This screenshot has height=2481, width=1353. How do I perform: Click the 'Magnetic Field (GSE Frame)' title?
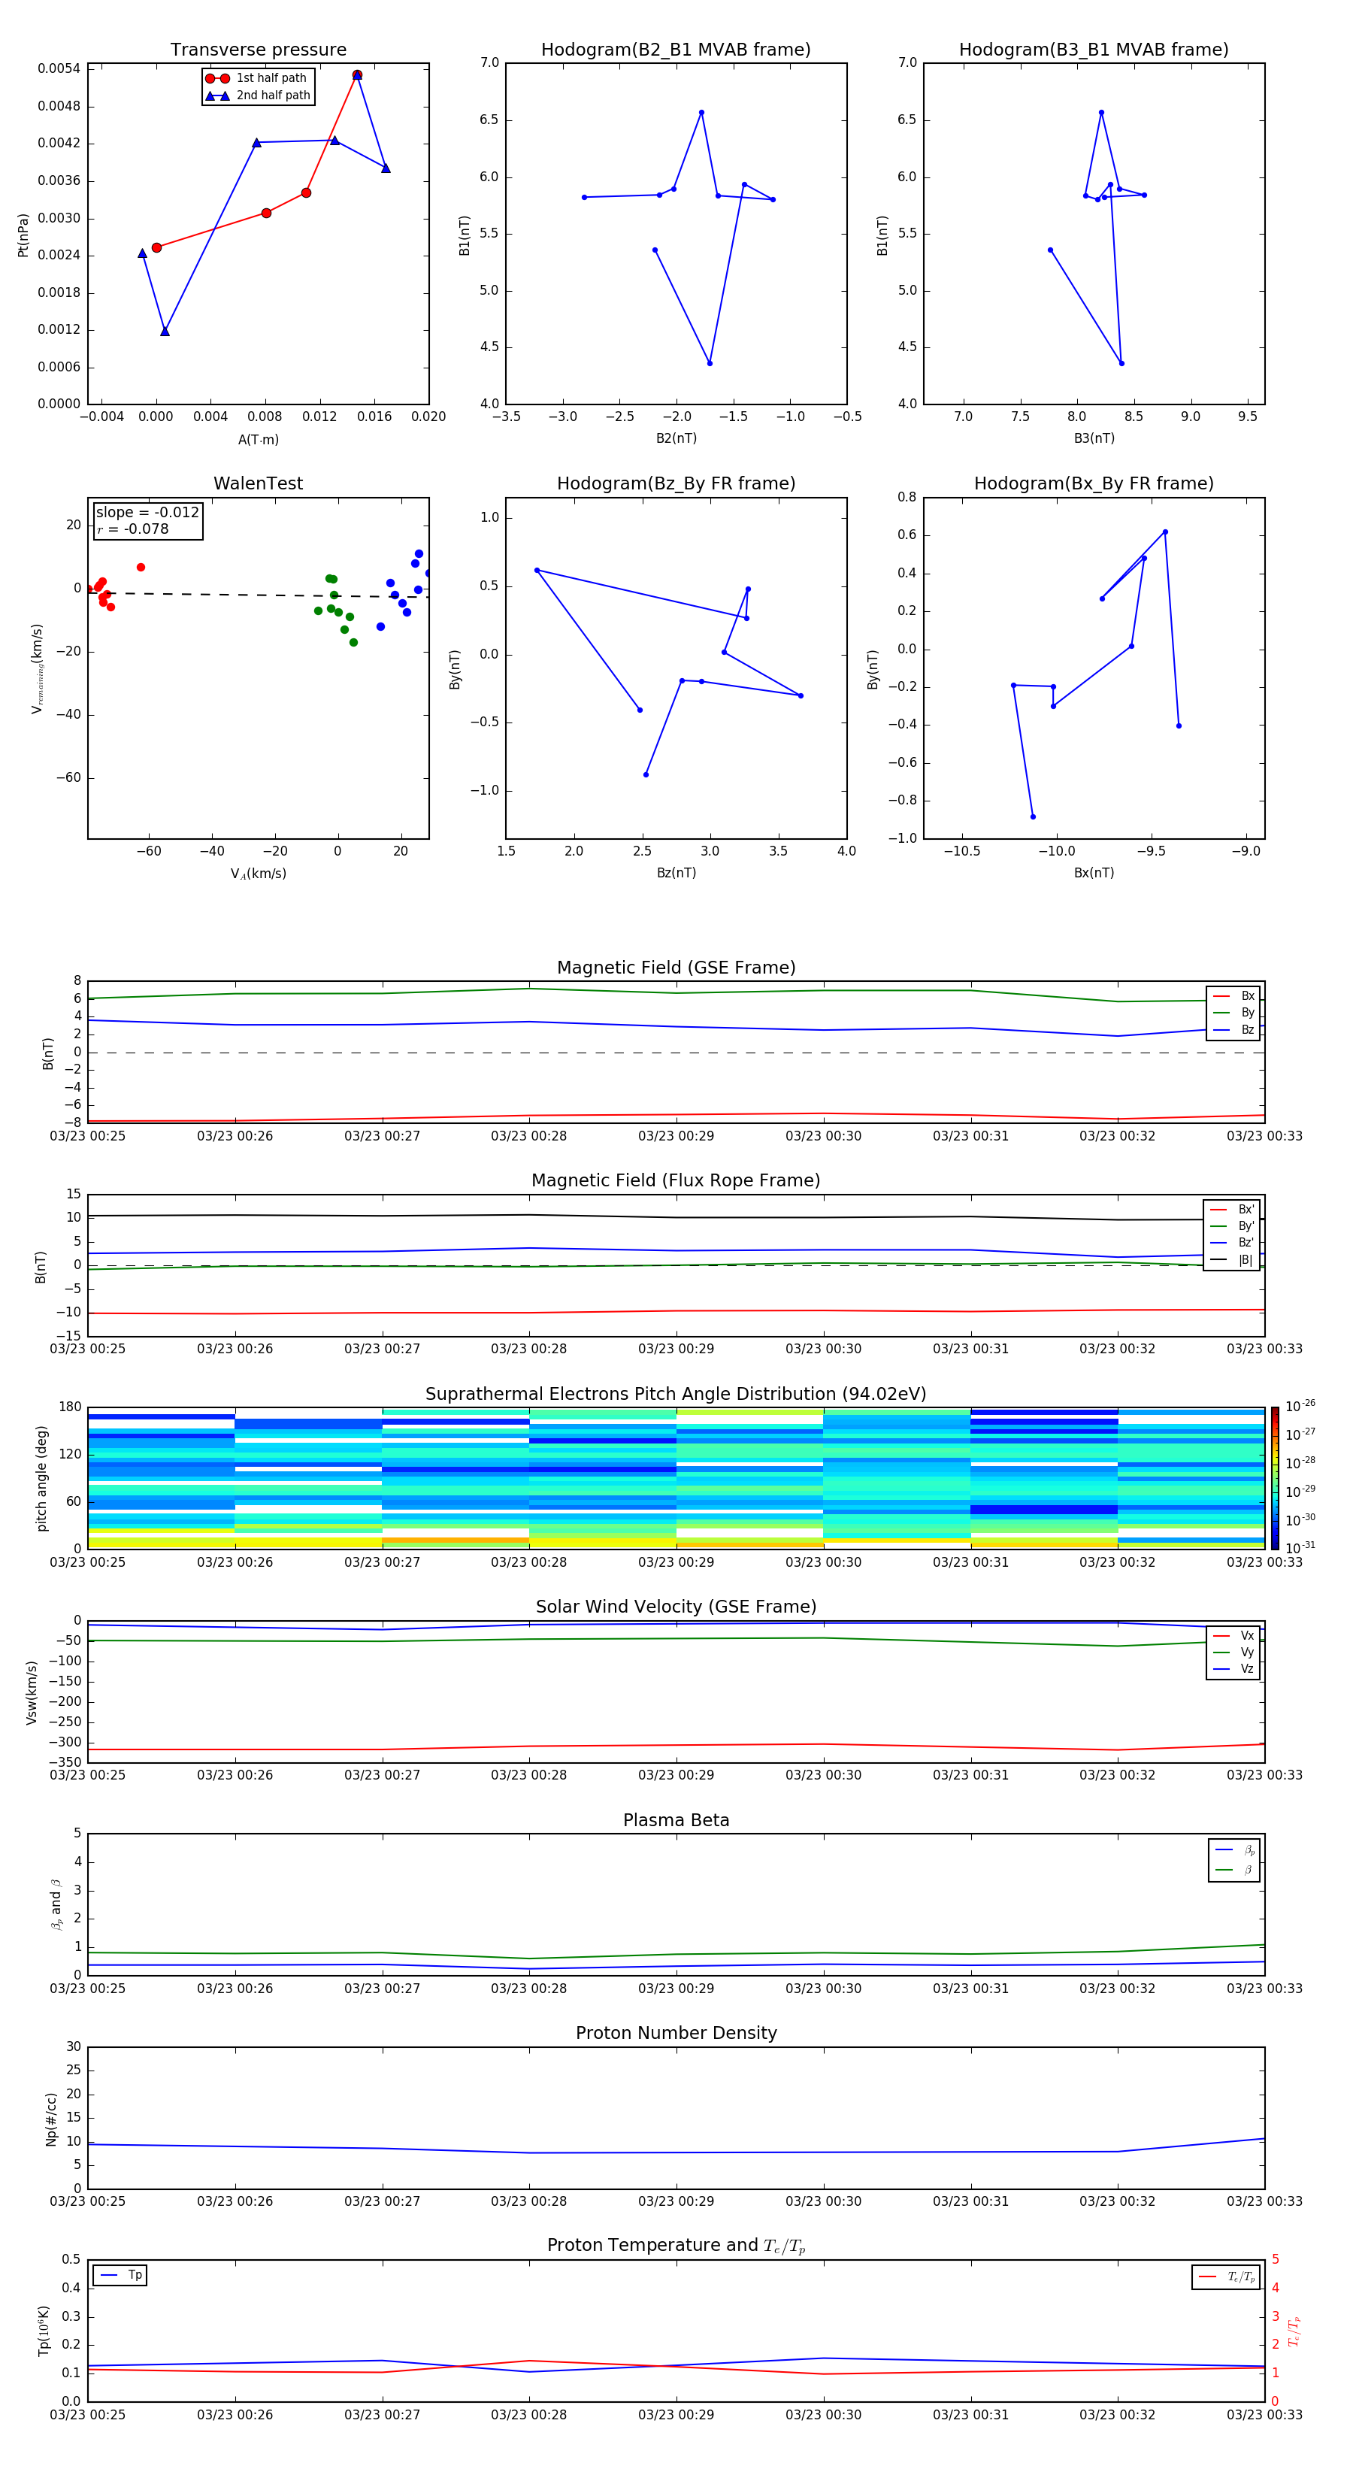click(676, 968)
